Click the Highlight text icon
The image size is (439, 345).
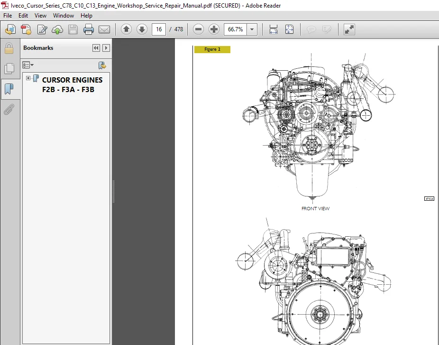pos(327,29)
